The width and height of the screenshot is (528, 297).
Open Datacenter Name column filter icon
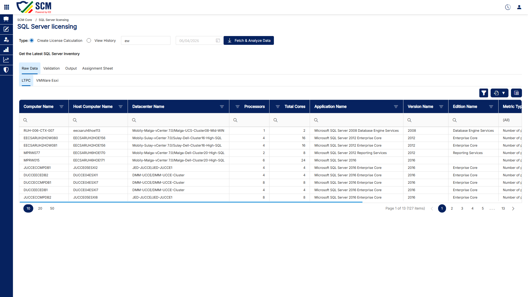pyautogui.click(x=222, y=107)
